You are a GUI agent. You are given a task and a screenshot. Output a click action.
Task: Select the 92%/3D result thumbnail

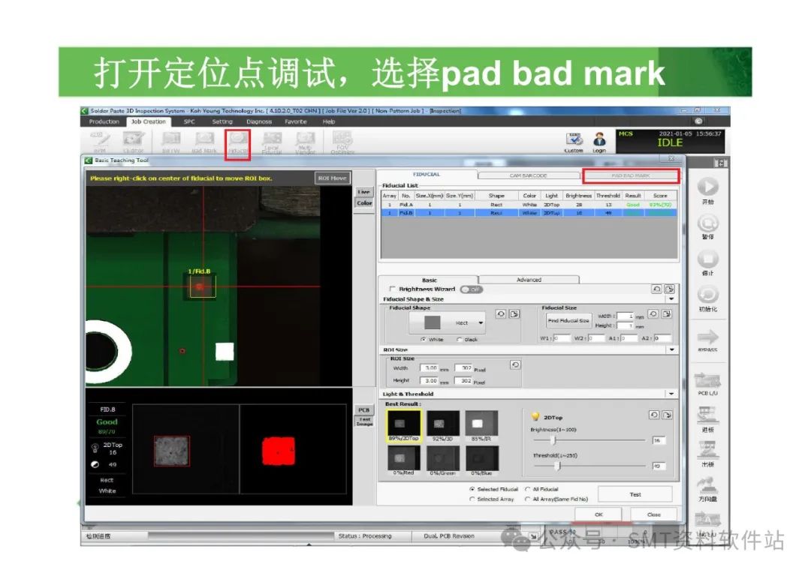(x=443, y=426)
